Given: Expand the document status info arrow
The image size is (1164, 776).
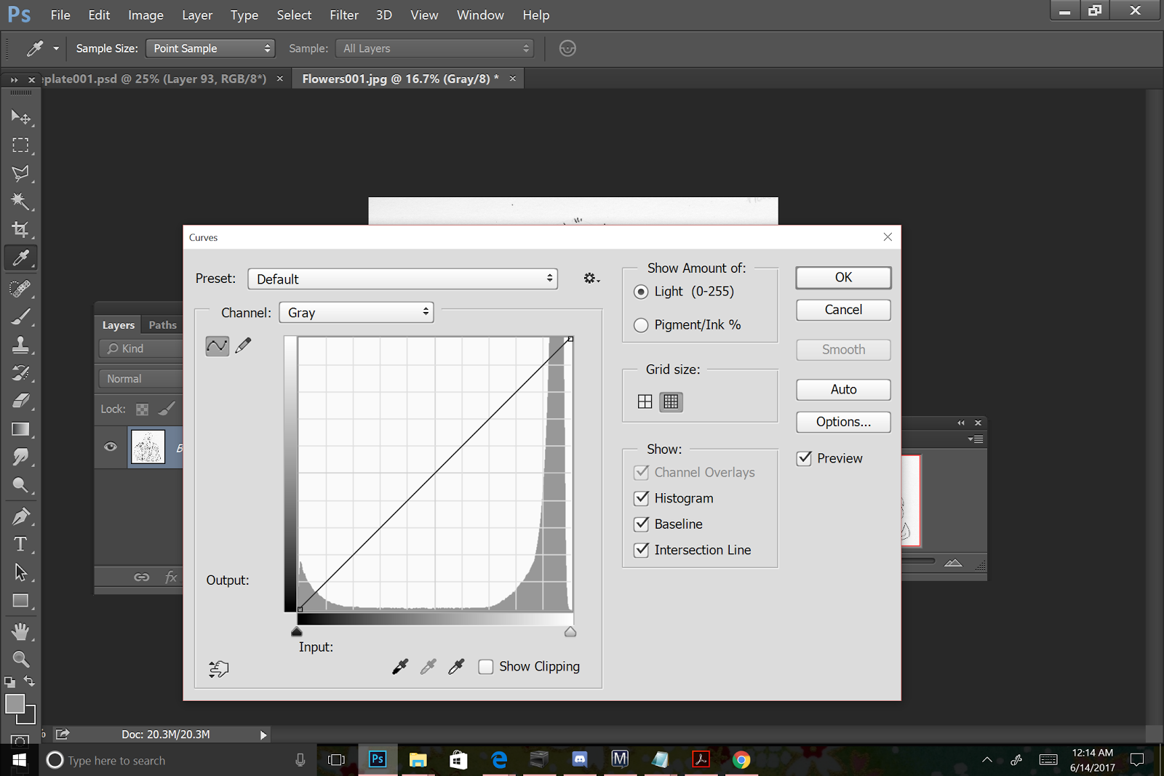Looking at the screenshot, I should pos(263,735).
